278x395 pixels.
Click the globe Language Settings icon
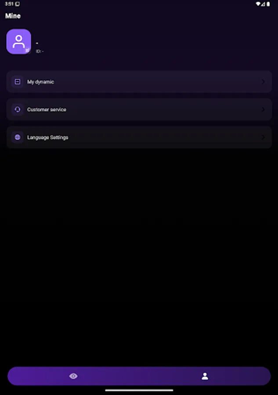tap(18, 137)
